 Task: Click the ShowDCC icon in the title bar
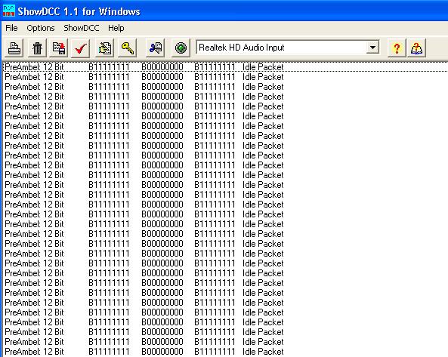pos(8,11)
